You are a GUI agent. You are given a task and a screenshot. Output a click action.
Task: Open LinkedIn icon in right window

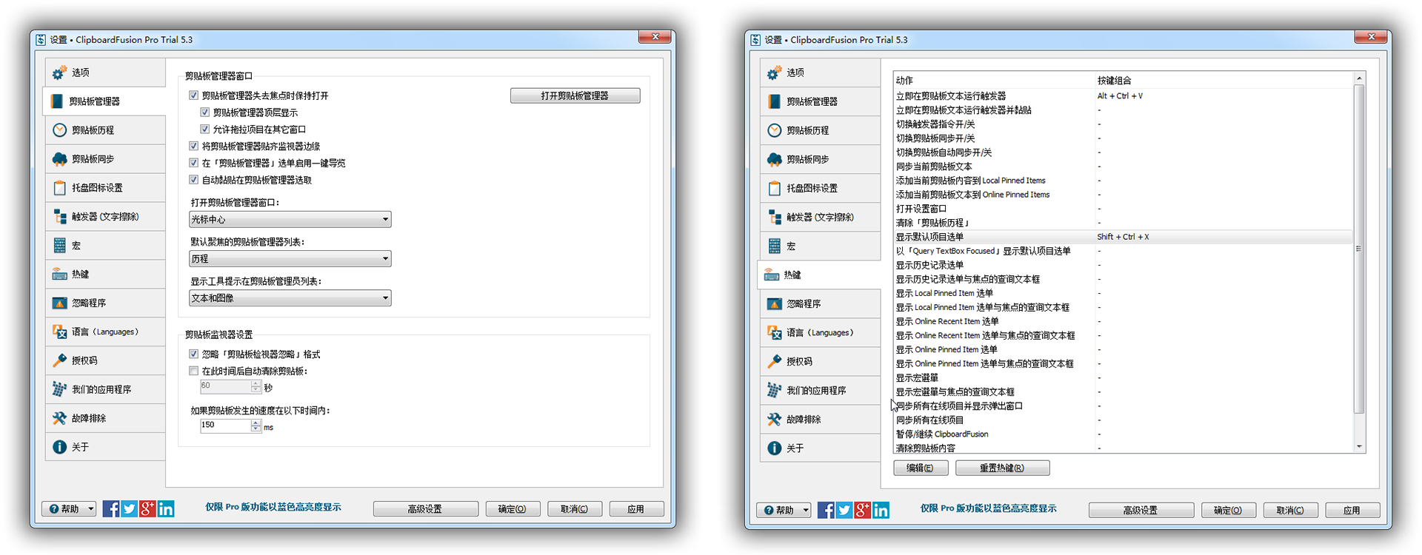coord(881,510)
